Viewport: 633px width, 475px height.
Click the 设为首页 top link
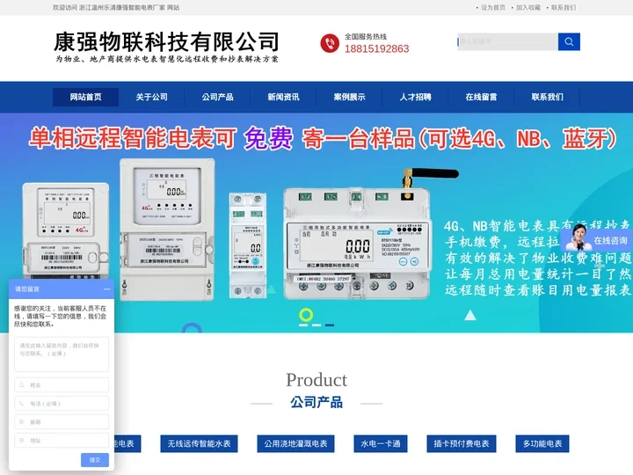[x=492, y=7]
